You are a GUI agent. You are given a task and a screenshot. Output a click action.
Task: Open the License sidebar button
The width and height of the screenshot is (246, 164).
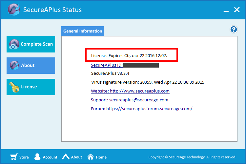point(31,87)
